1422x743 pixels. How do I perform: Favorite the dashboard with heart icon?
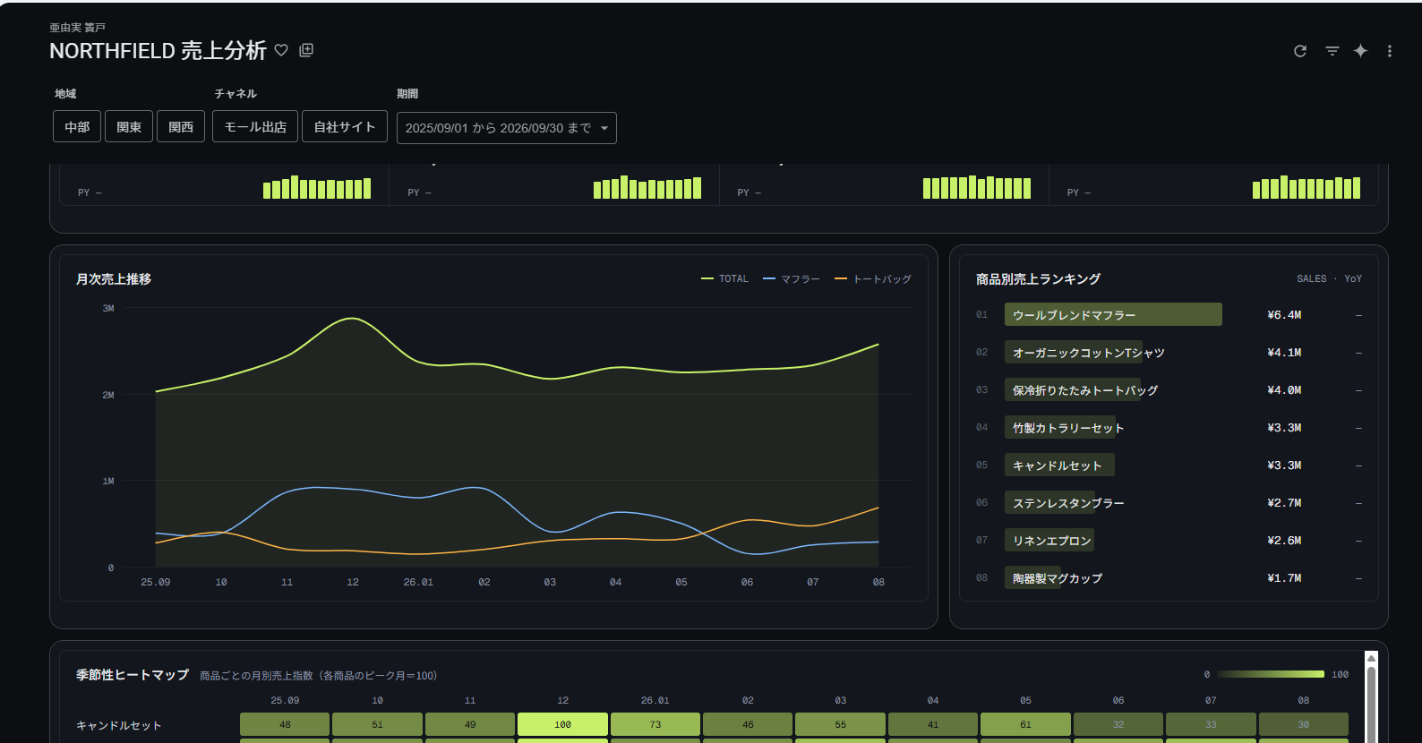tap(281, 50)
